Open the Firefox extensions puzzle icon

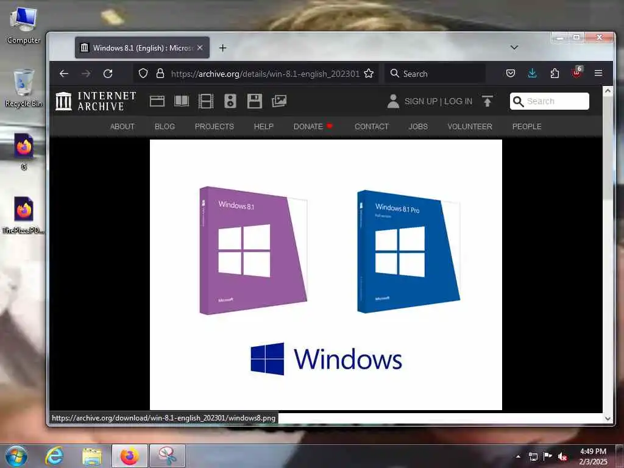pos(555,73)
